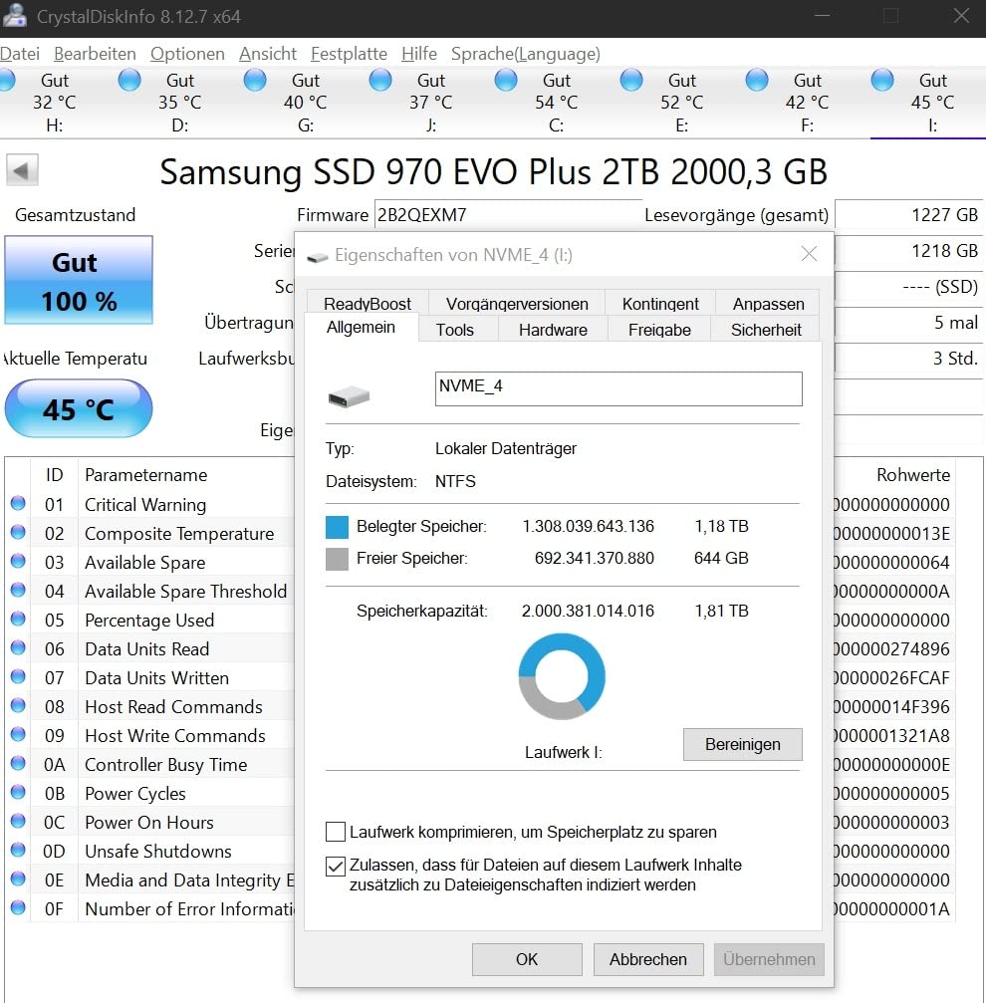This screenshot has width=986, height=1003.
Task: Switch to the Hardware tab
Action: [x=553, y=330]
